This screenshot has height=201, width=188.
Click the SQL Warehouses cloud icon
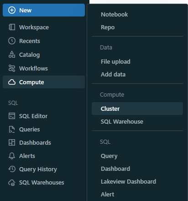[x=12, y=183]
